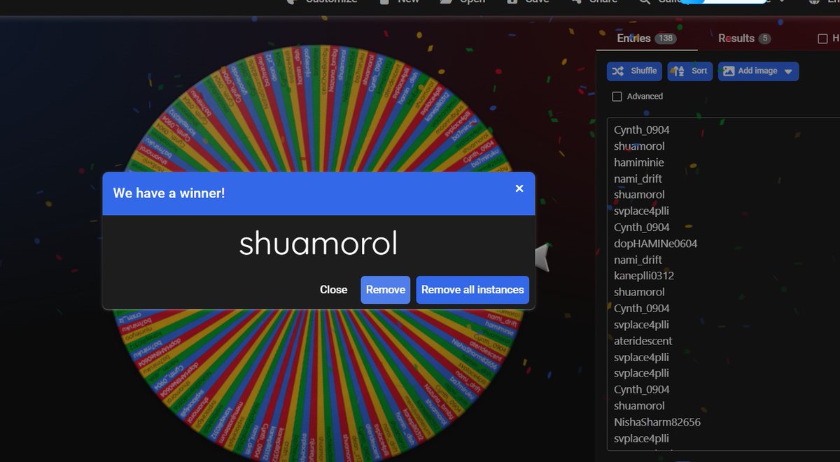The image size is (840, 462).
Task: Sort the entries with the Sort button
Action: click(x=690, y=71)
